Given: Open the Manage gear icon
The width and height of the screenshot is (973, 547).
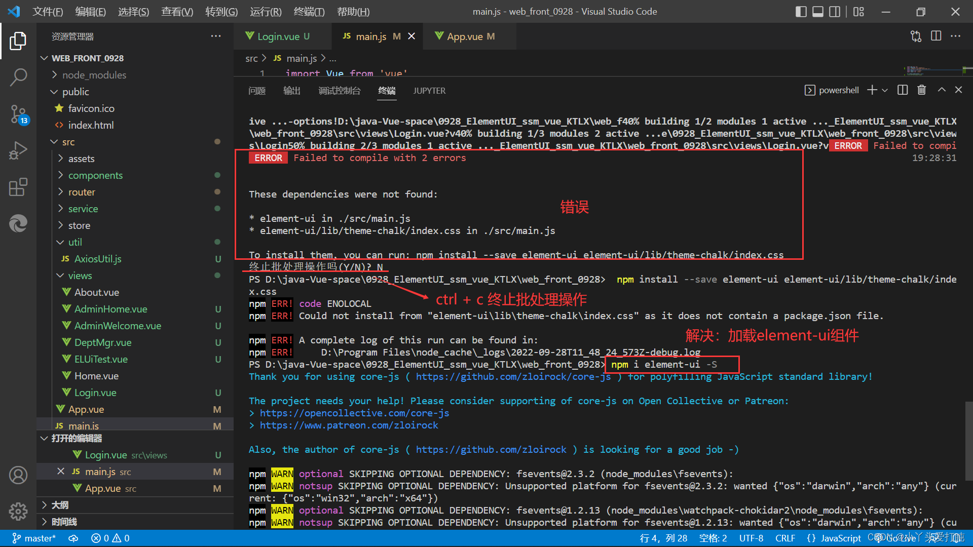Looking at the screenshot, I should (x=18, y=512).
